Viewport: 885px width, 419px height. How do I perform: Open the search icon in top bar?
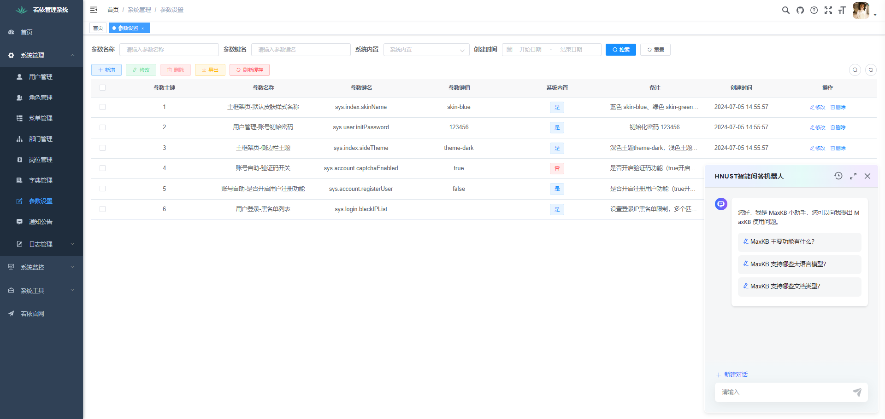[785, 10]
